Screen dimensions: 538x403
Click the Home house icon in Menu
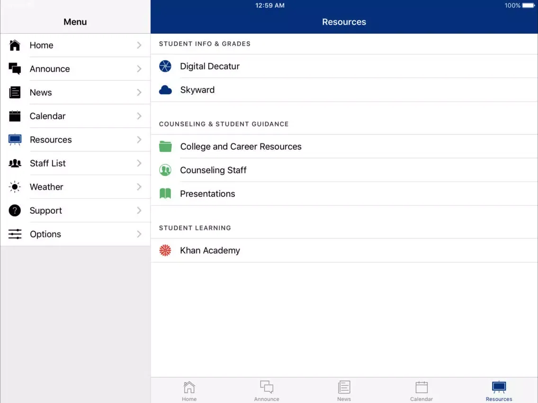pyautogui.click(x=15, y=45)
